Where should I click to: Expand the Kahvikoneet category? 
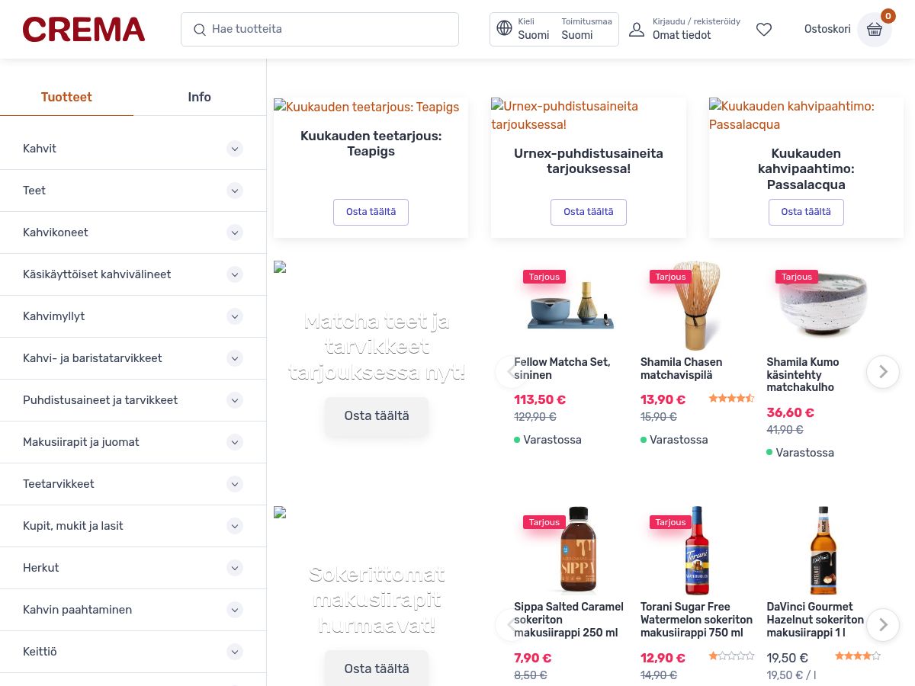[x=235, y=232]
